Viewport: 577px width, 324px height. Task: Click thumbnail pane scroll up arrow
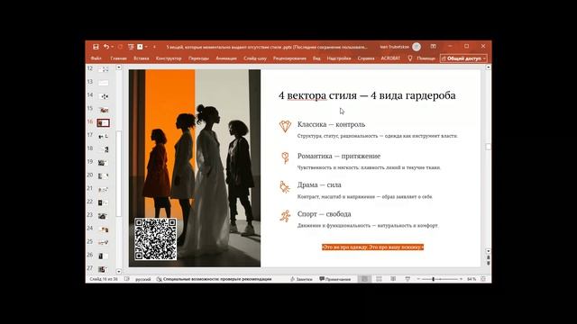point(118,67)
